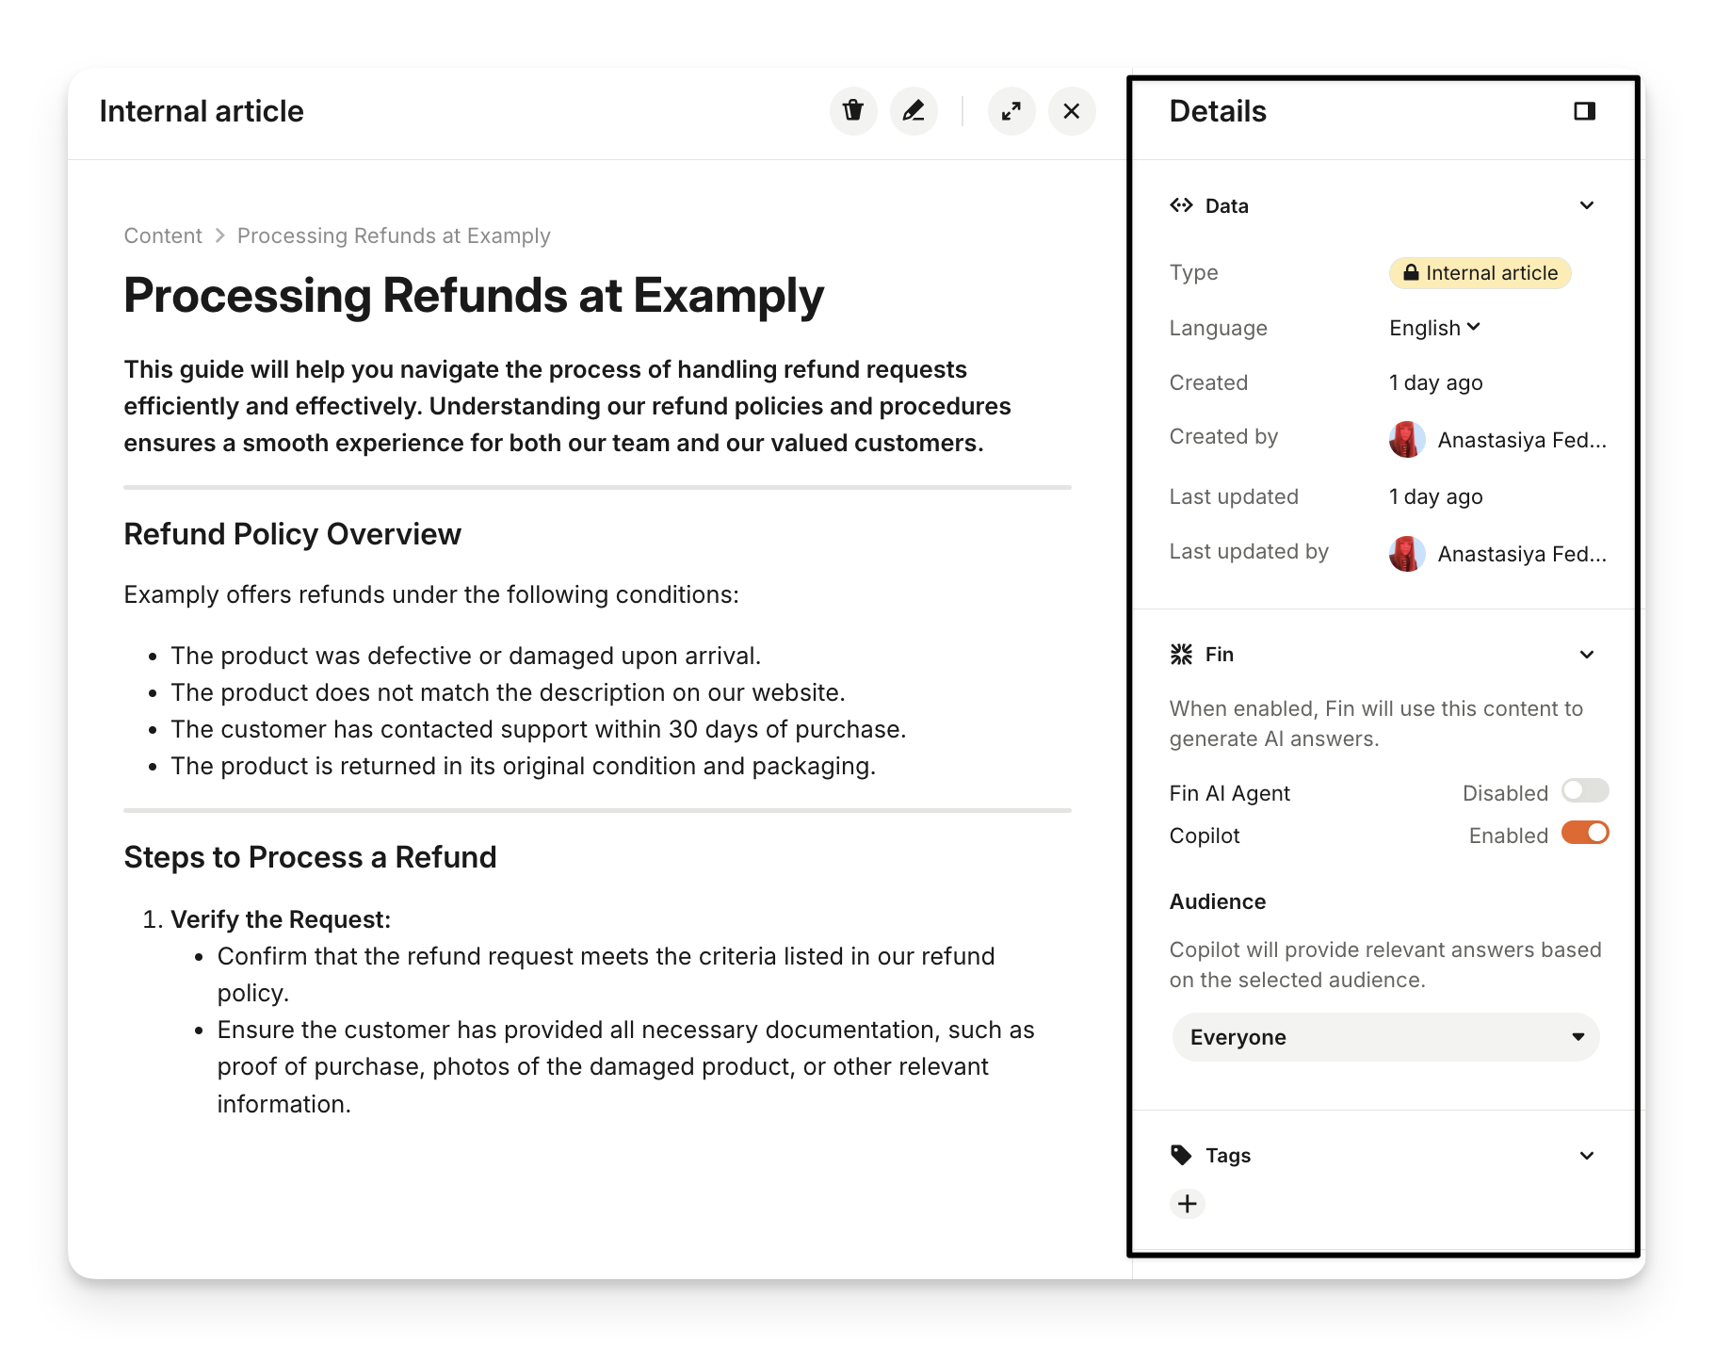This screenshot has width=1715, height=1347.
Task: Disable the Copilot toggle
Action: tap(1585, 834)
